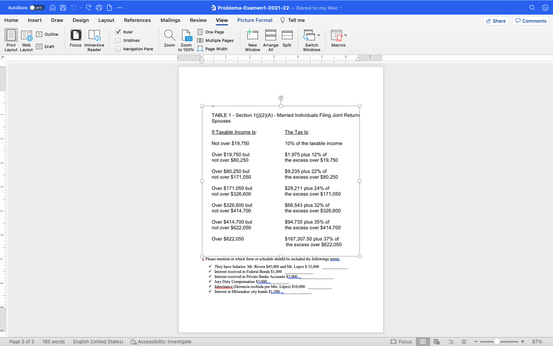Click the 185 words counter
Viewport: 553px width, 346px height.
point(53,341)
